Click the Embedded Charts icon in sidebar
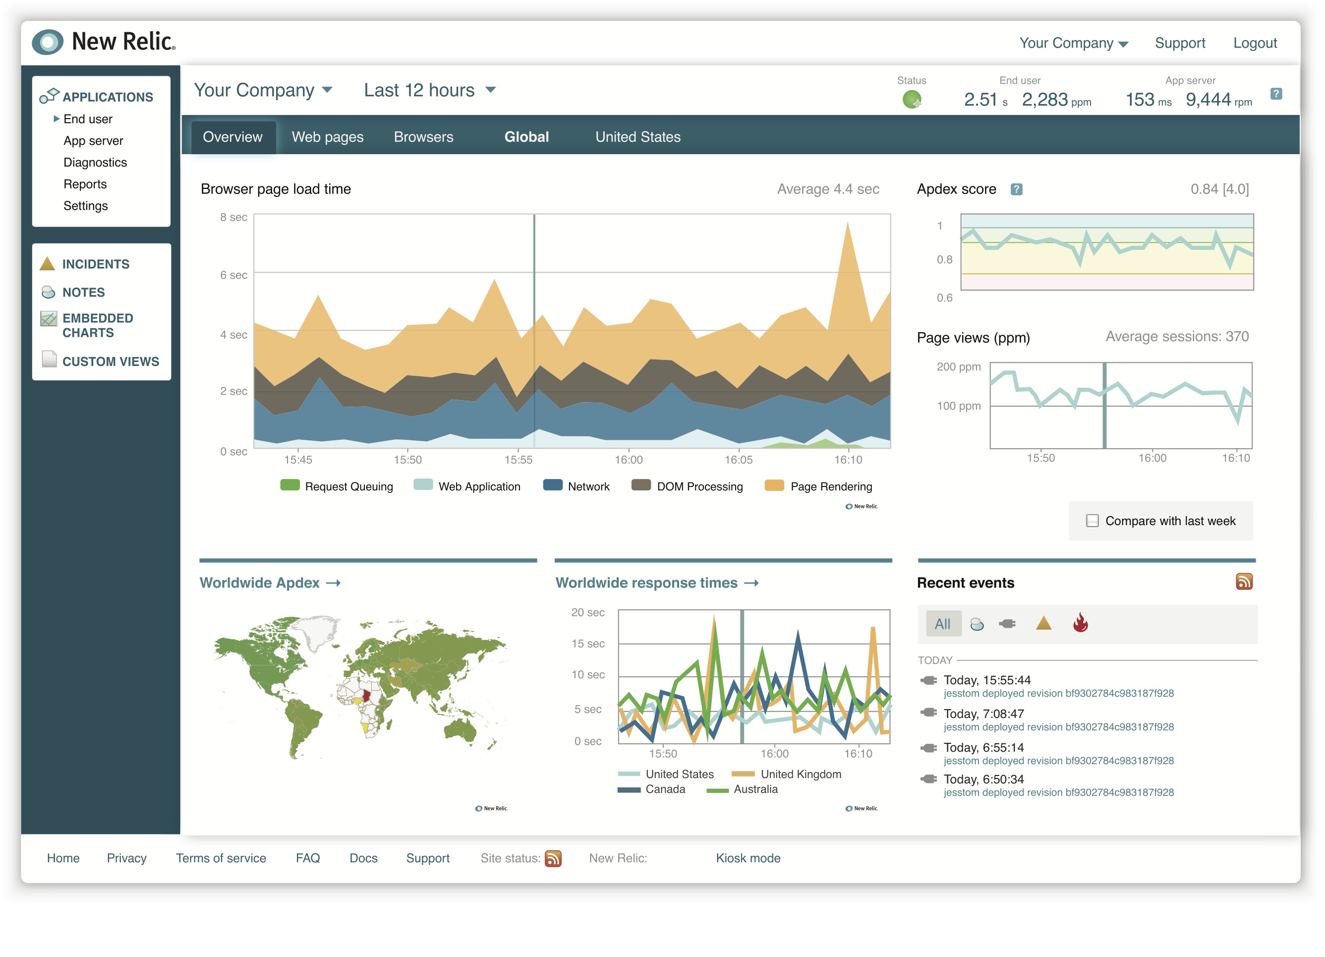 click(x=49, y=319)
